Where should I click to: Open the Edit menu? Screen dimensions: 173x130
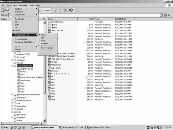coord(8,6)
